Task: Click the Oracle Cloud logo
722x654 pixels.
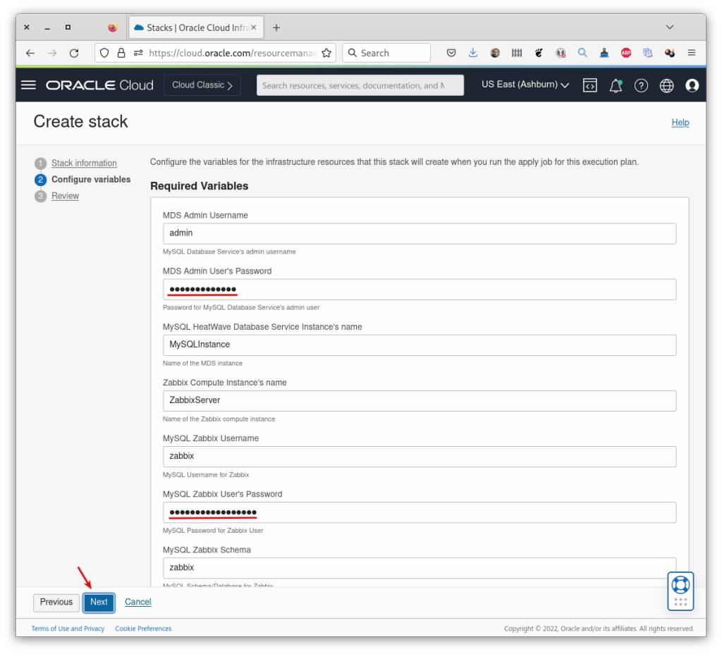Action: pyautogui.click(x=99, y=85)
